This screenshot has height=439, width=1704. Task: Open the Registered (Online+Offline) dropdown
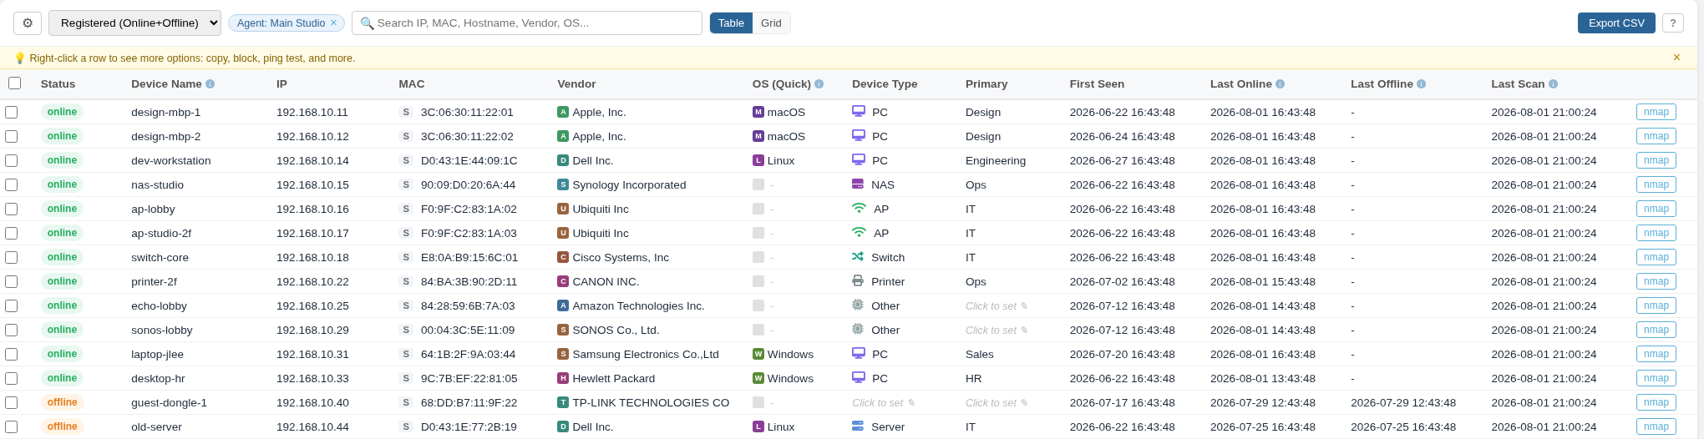point(134,23)
